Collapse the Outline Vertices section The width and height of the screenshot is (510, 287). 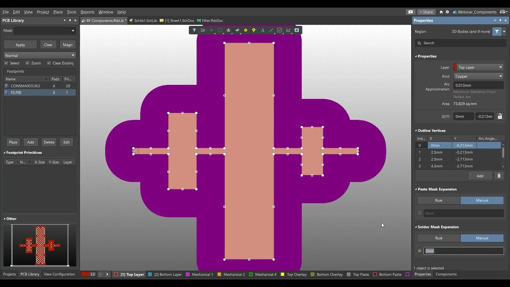(x=416, y=131)
